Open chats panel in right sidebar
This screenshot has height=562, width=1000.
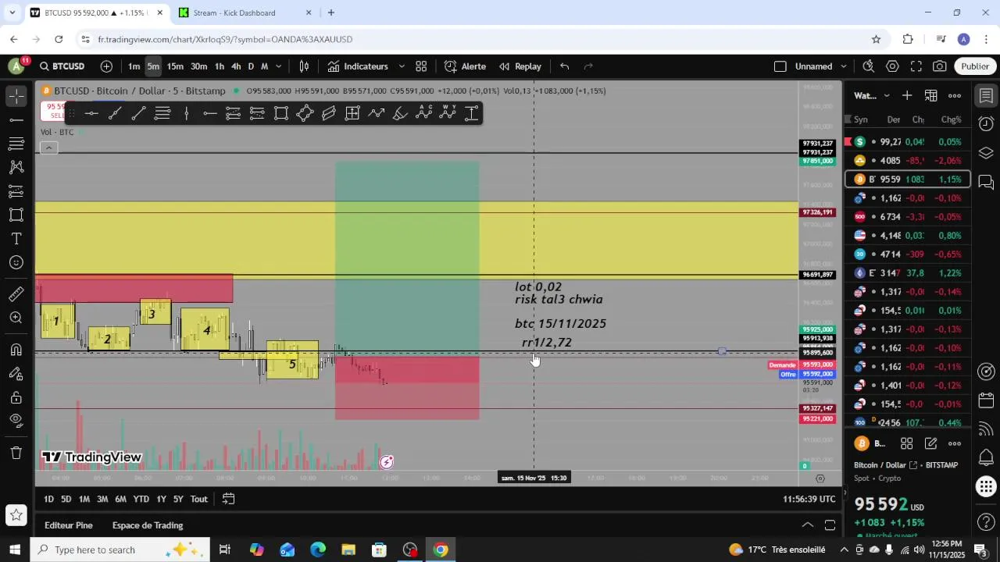point(986,182)
